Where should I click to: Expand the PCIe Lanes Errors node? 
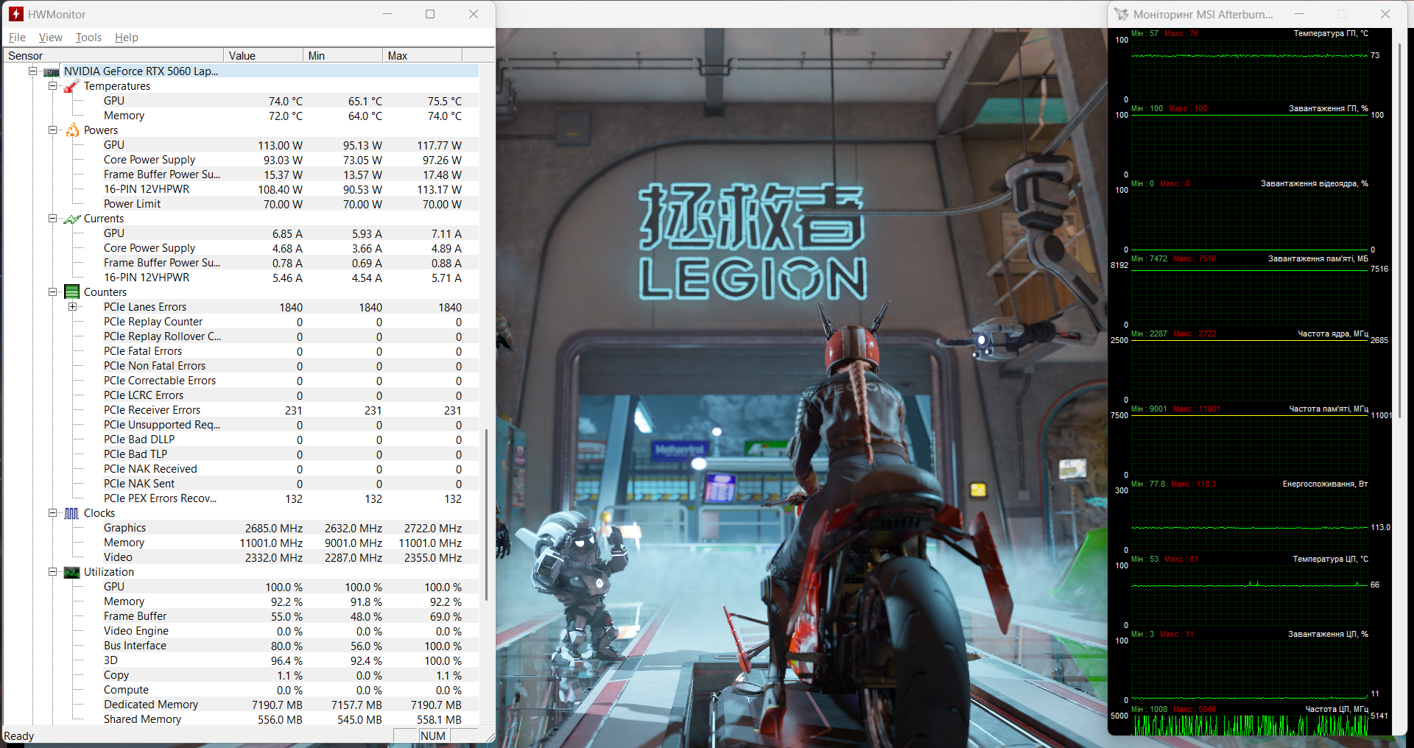73,307
